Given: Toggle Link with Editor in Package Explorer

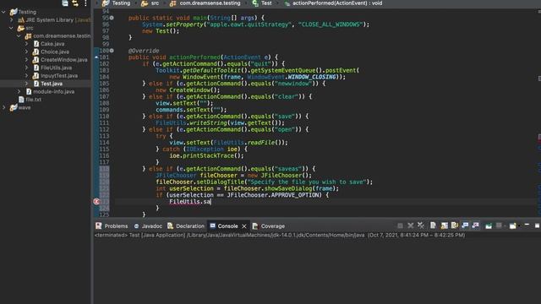Looking at the screenshot, I should (75, 3).
